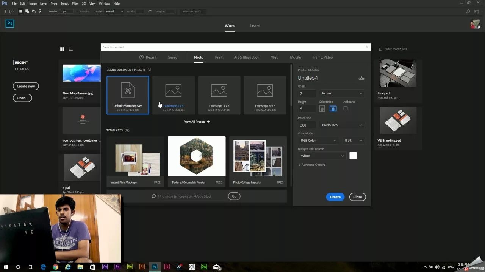485x272 pixels.
Task: Click the save document preset icon
Action: (x=361, y=78)
